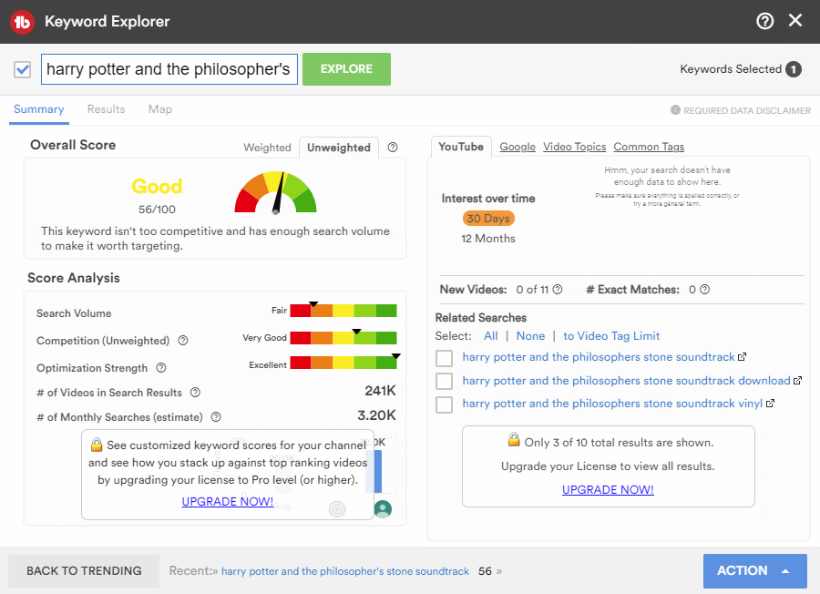Screen dimensions: 820x594
Task: Click the keyword search input field
Action: [169, 69]
